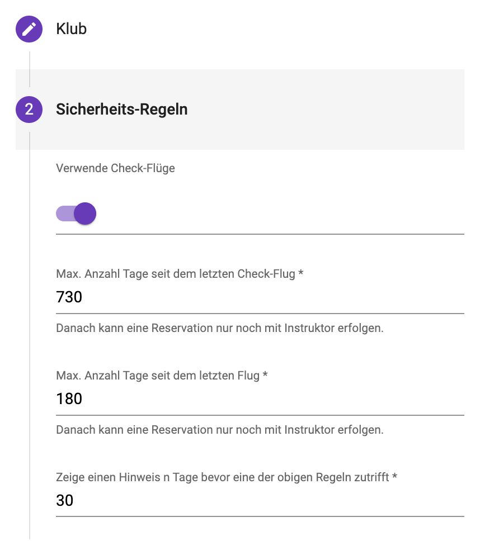Focus the field containing 180
The image size is (480, 555).
[x=260, y=399]
